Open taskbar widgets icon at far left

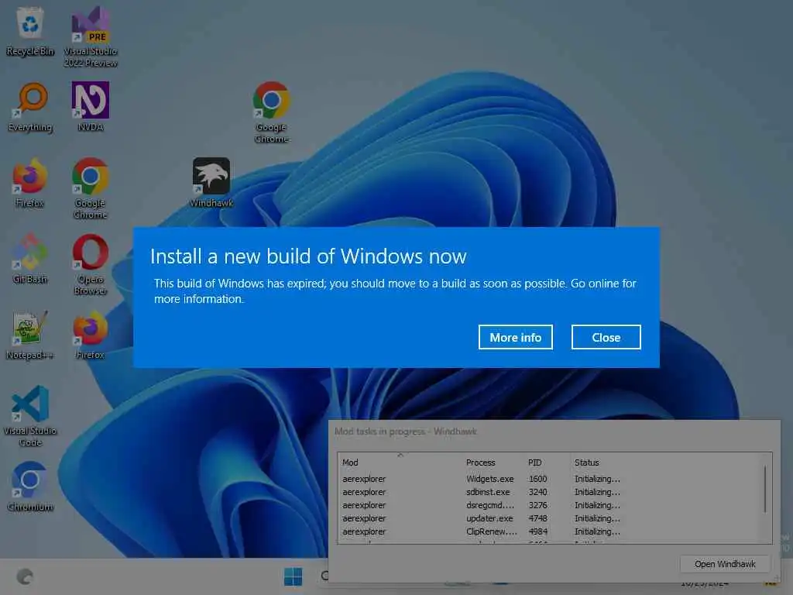tap(25, 576)
